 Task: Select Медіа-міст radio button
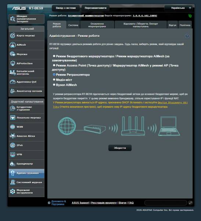pyautogui.click(x=54, y=80)
